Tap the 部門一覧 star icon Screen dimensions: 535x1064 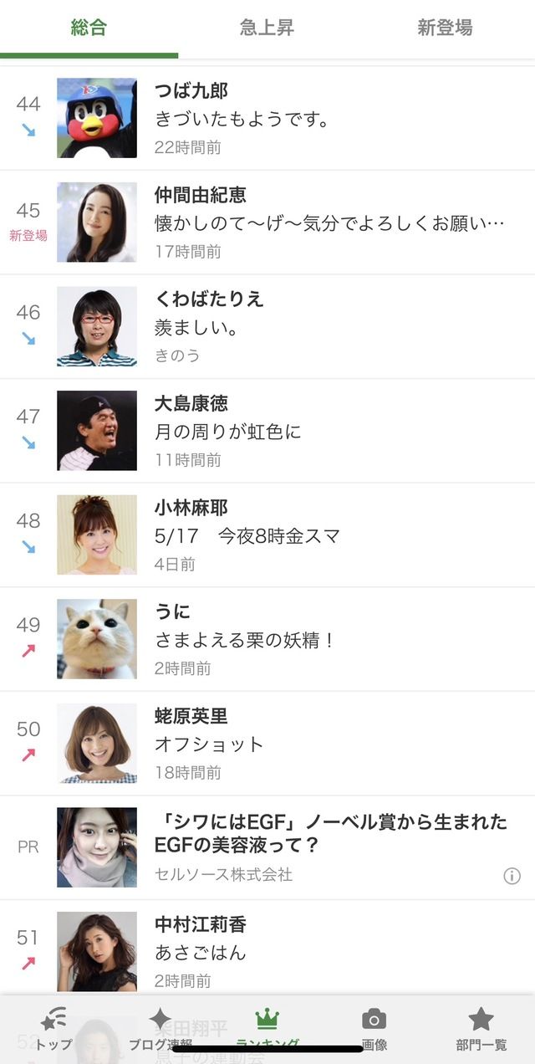[x=481, y=1019]
